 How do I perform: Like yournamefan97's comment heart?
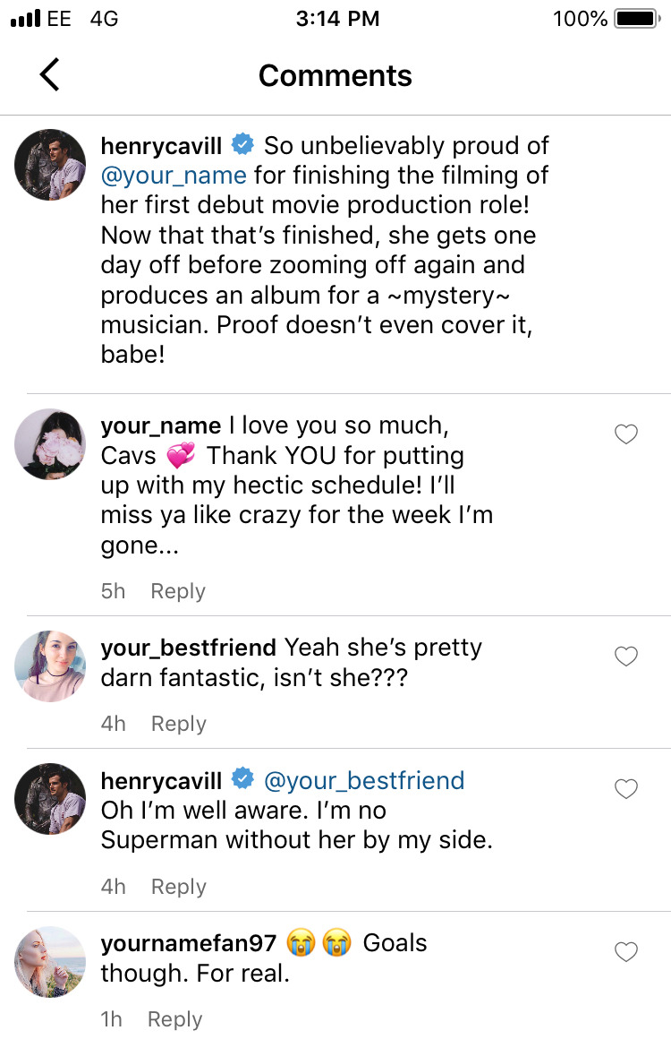coord(626,952)
